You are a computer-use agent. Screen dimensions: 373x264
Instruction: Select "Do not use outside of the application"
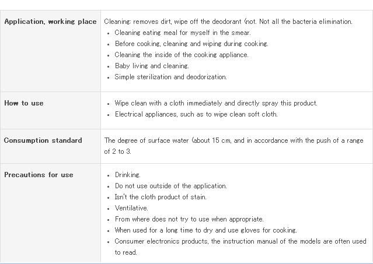[170, 186]
